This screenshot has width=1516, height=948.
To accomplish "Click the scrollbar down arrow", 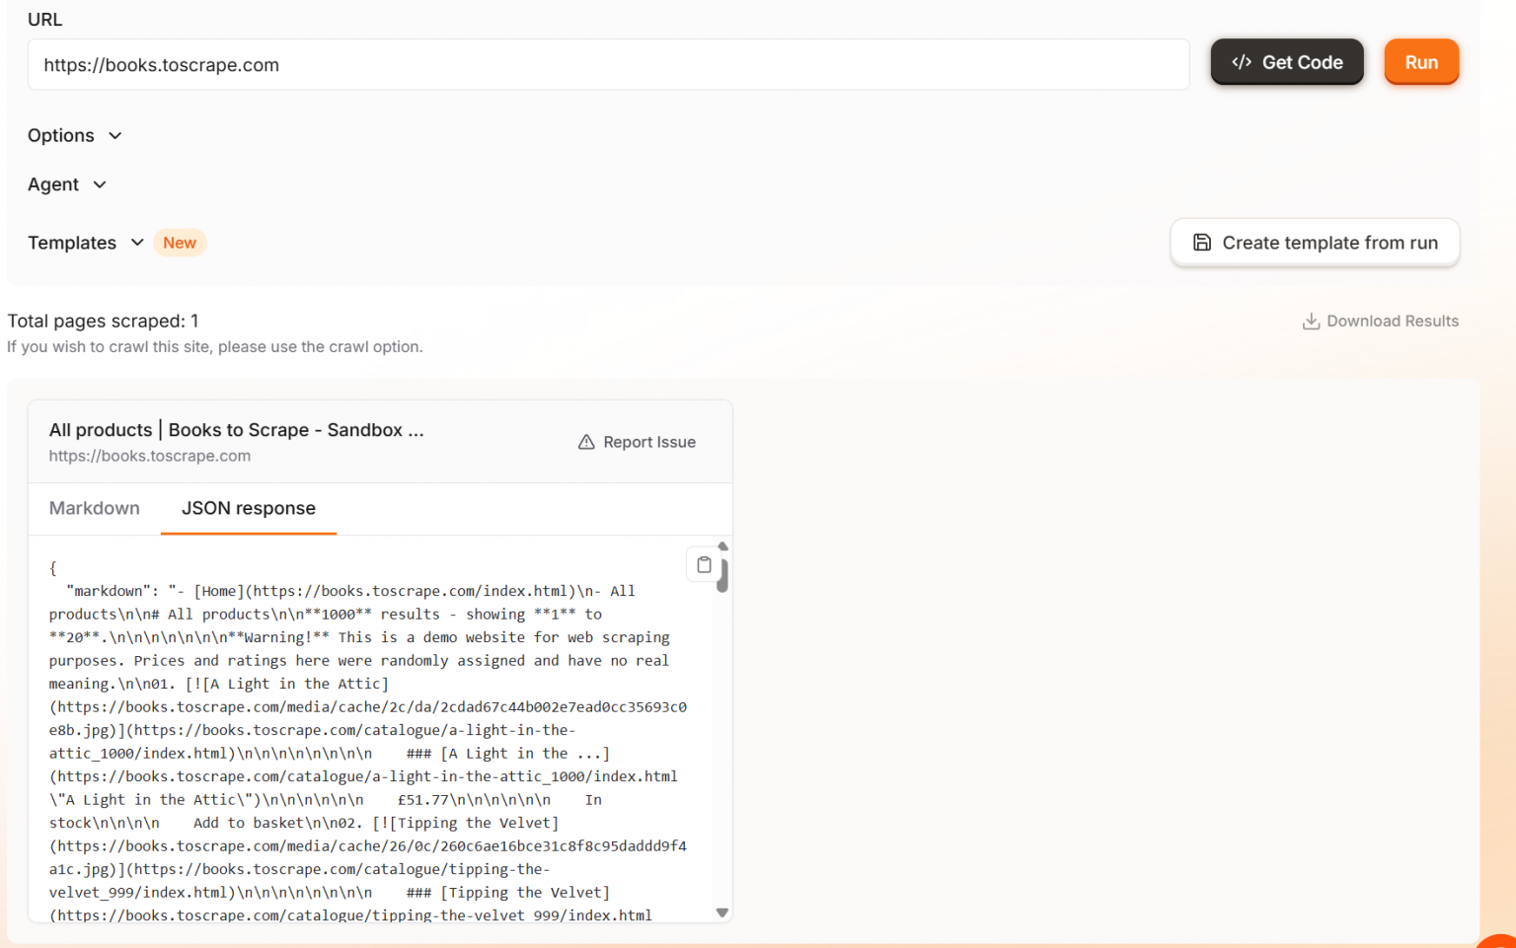I will (x=722, y=912).
